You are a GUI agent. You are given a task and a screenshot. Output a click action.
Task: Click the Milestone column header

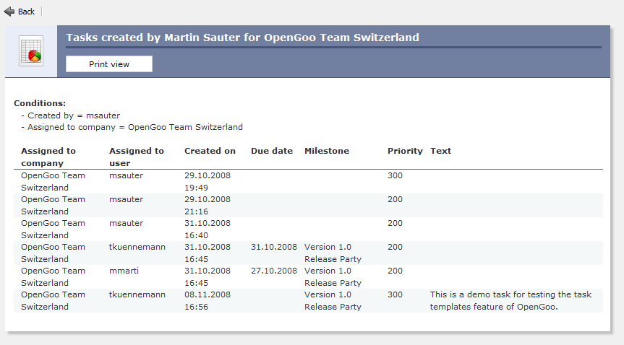(327, 151)
